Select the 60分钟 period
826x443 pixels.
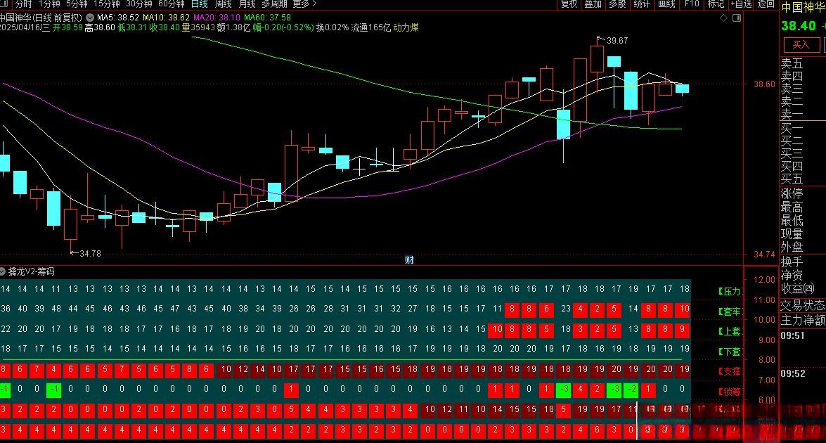click(172, 4)
